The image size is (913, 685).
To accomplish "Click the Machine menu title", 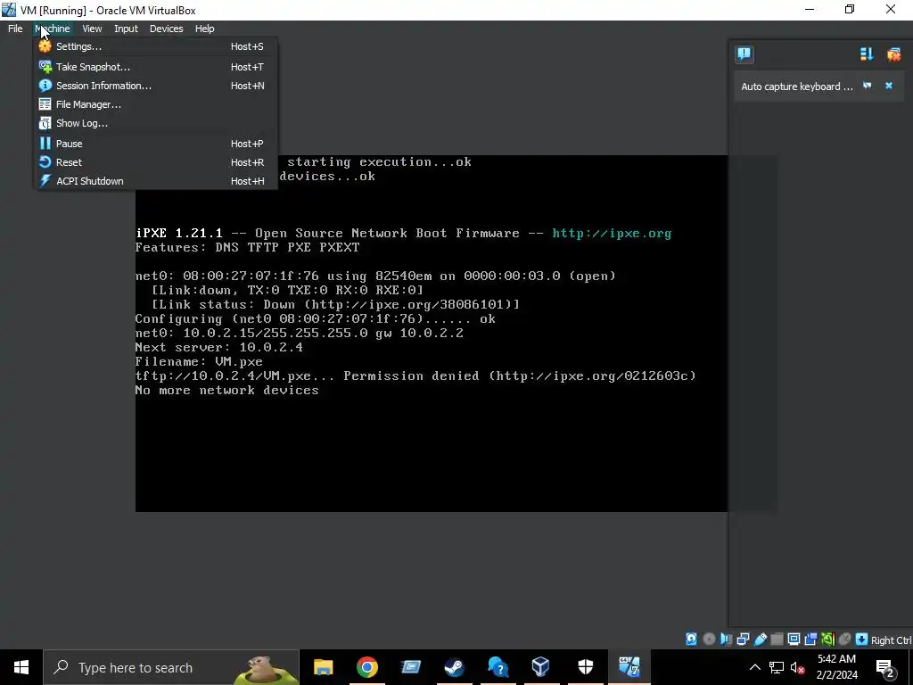I will coord(53,29).
